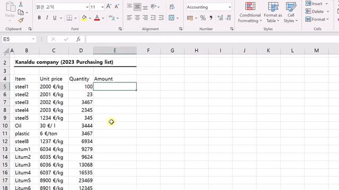Open Alignment settings dialog launcher
Viewport: 339px width, 190px height.
pos(181,29)
